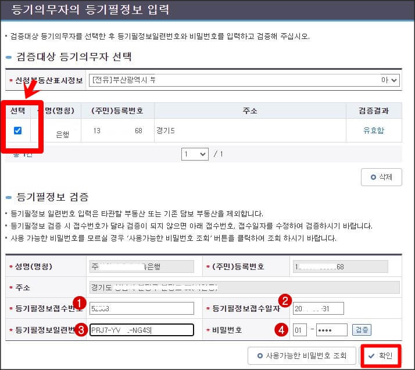Click the 등기필정보 검증 section heading
This screenshot has height=370, width=415.
tap(52, 197)
